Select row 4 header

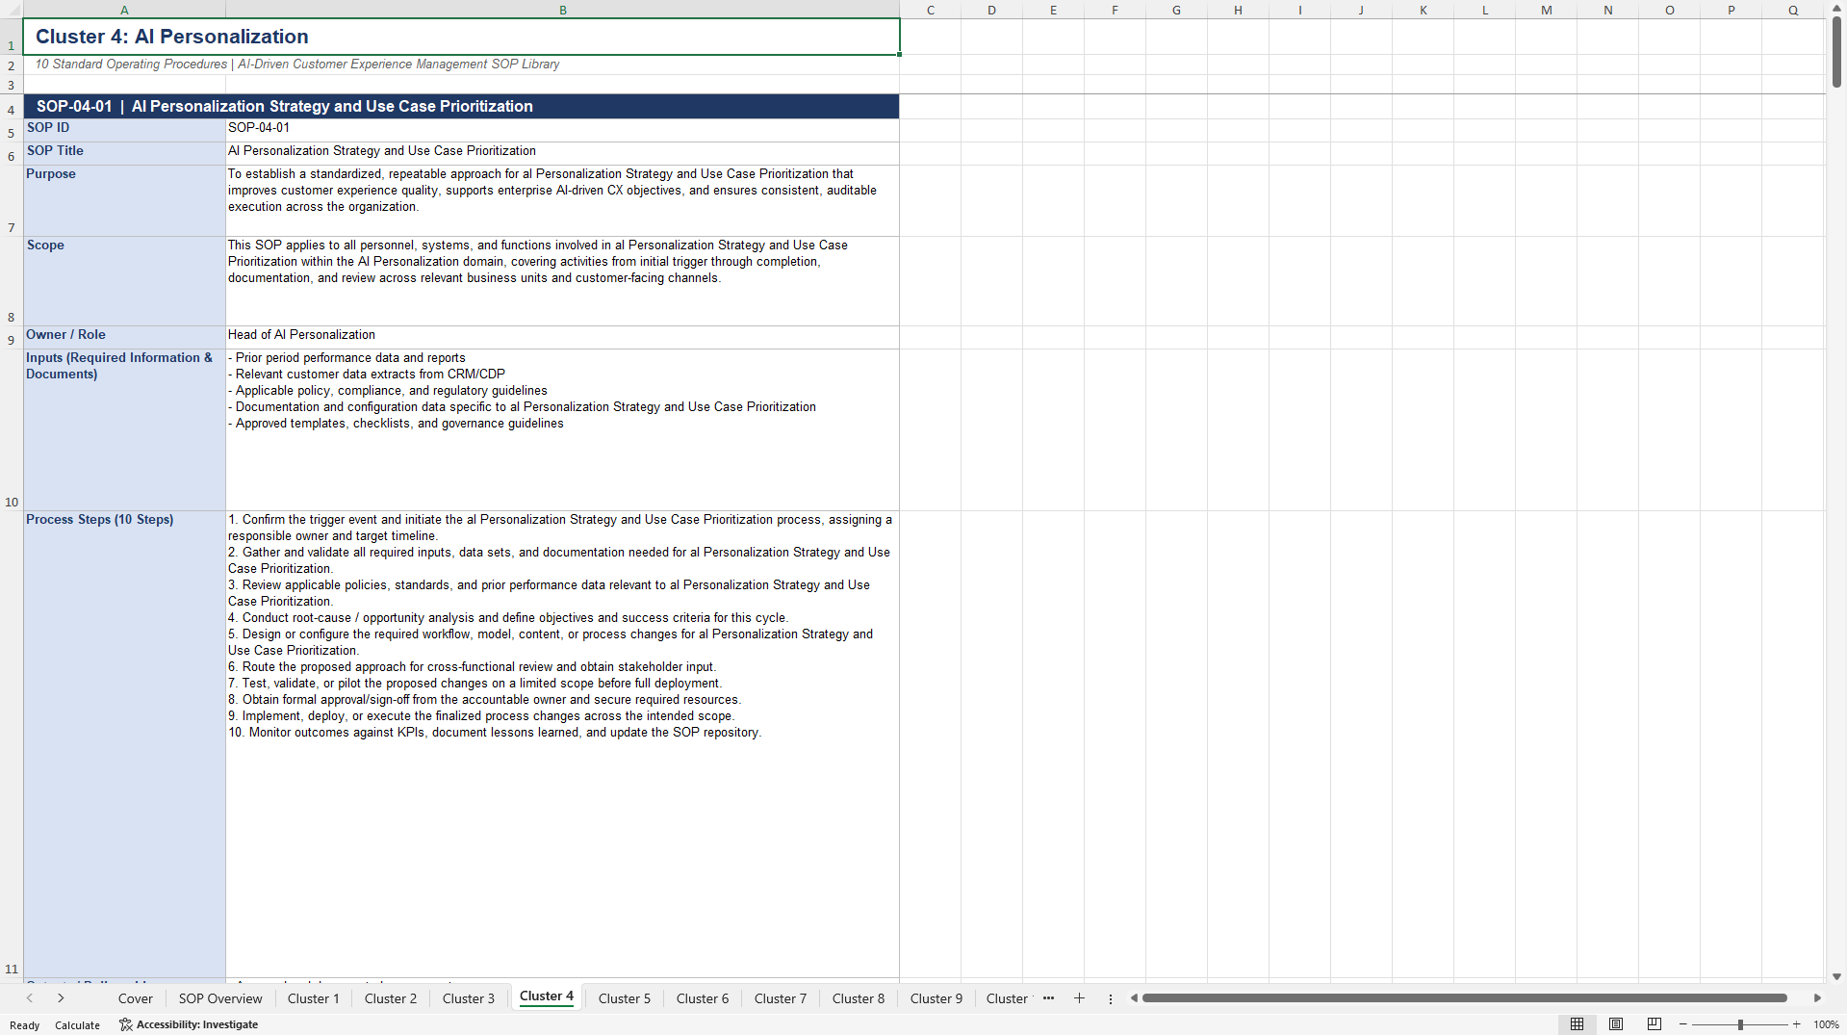coord(12,109)
